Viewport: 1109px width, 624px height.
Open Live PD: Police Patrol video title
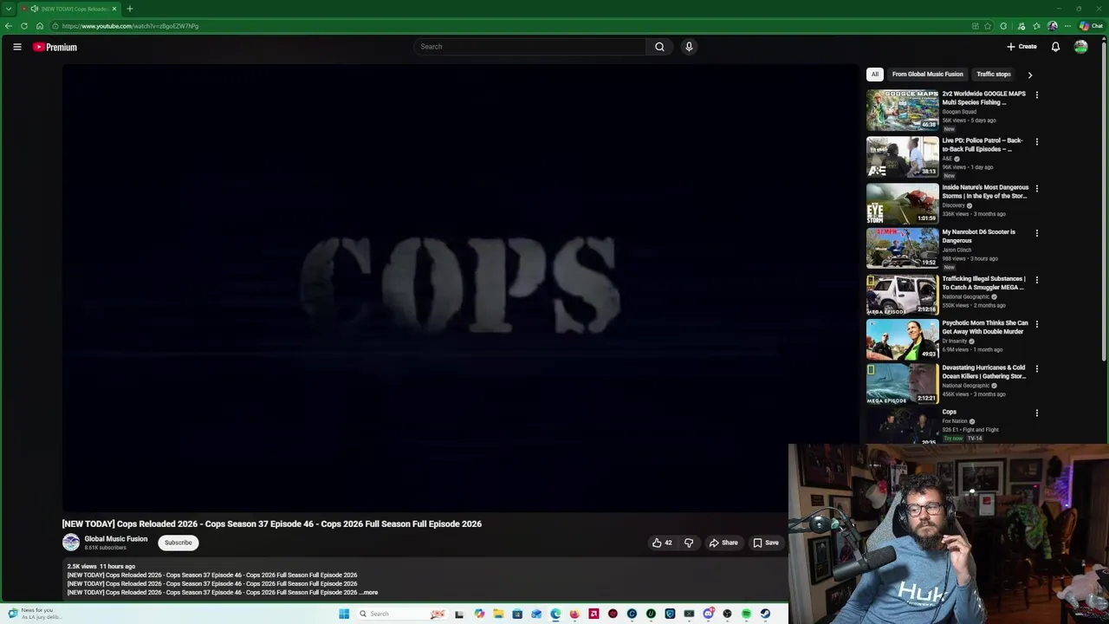click(x=983, y=145)
